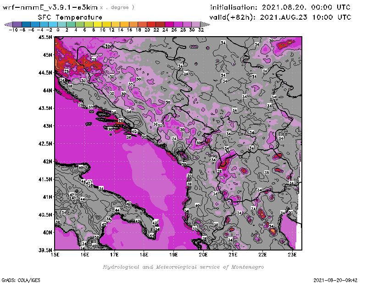Pick the magenta 24 to 26 legend swatch
This screenshot has width=367, height=283.
coord(169,24)
